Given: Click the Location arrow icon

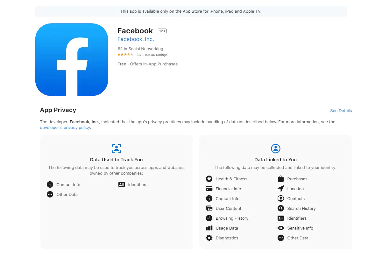Looking at the screenshot, I should pyautogui.click(x=281, y=189).
